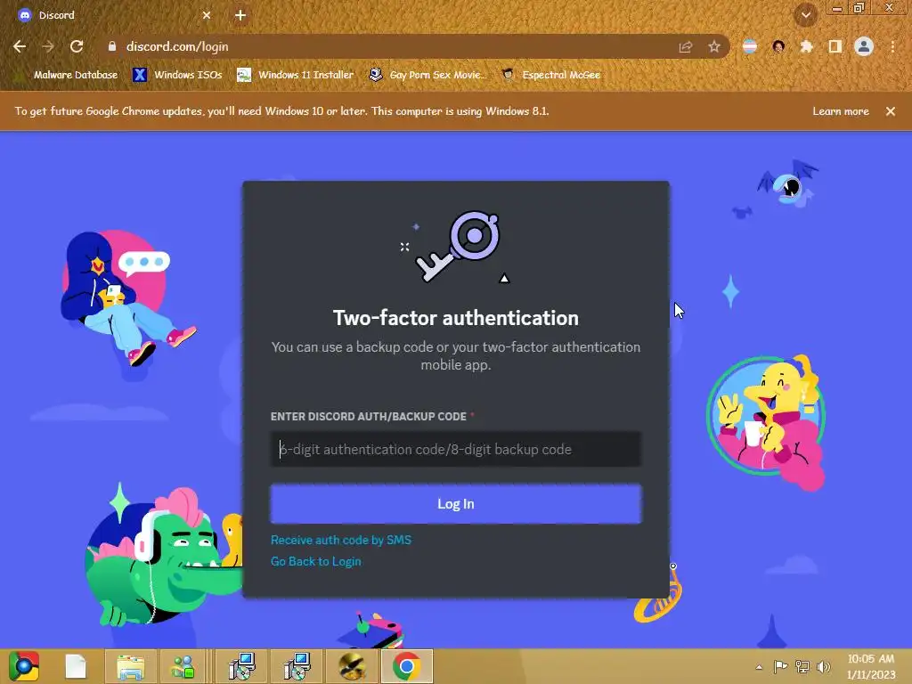Image resolution: width=912 pixels, height=684 pixels.
Task: Open the Windows 11 Installer bookmark
Action: (296, 75)
